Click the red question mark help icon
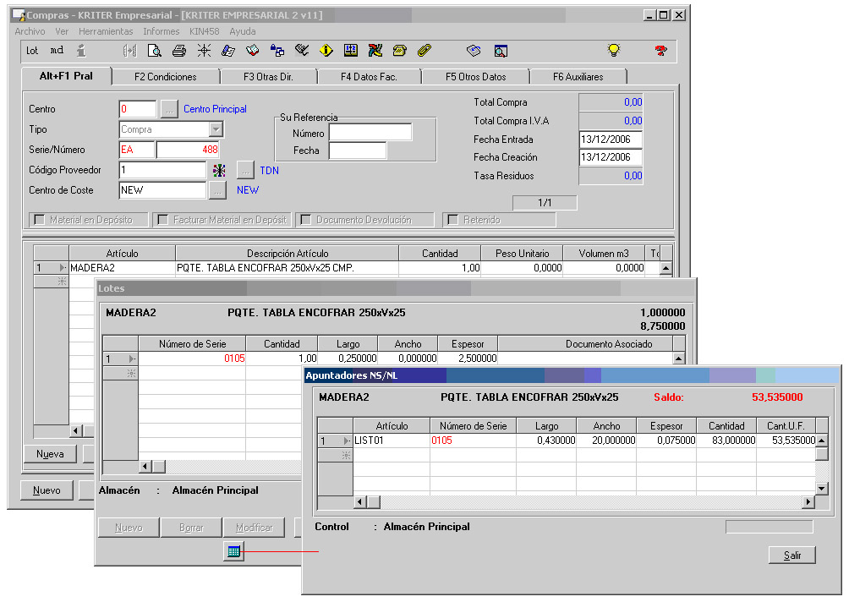The width and height of the screenshot is (849, 602). click(660, 51)
